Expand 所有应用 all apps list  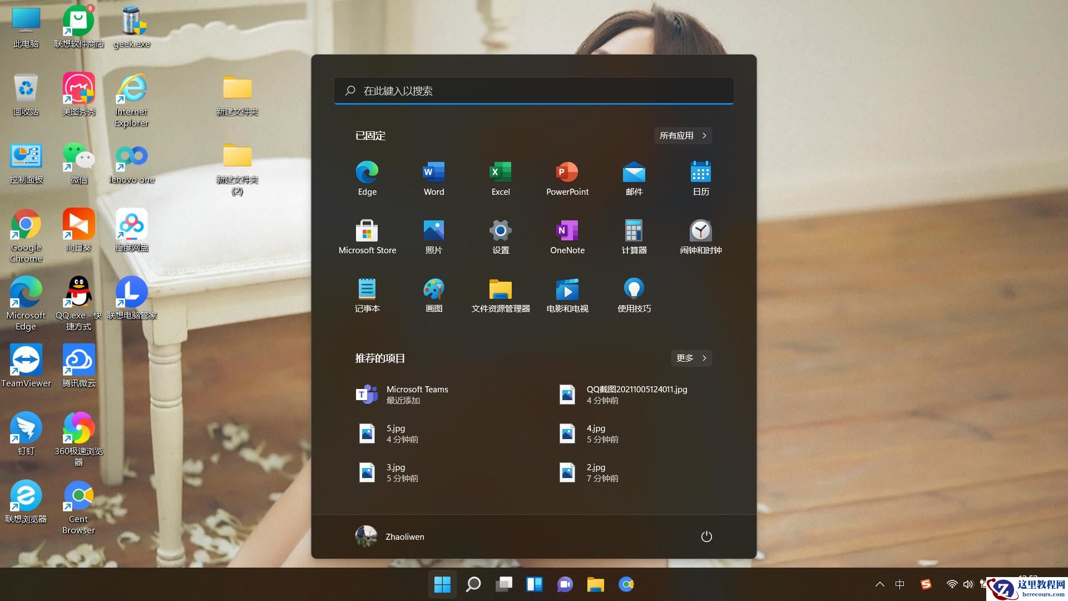[x=683, y=135]
